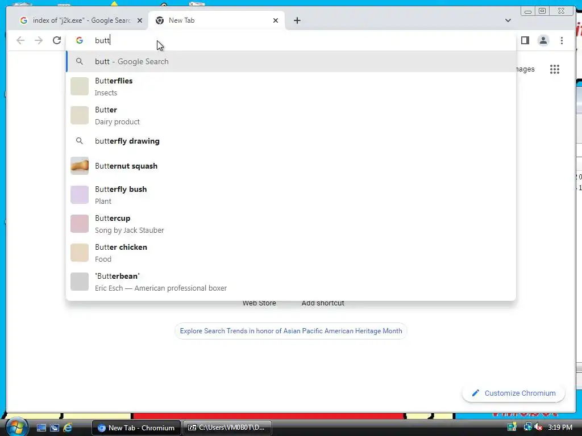Open Explore Search Trends heritage month link
Screen dimensions: 582x436
click(x=291, y=331)
